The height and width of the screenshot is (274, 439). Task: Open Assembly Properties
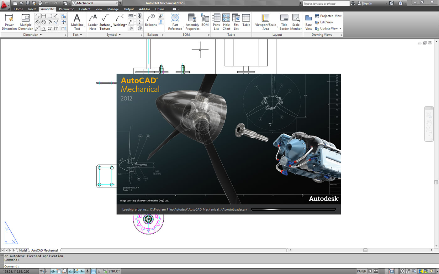(x=192, y=22)
